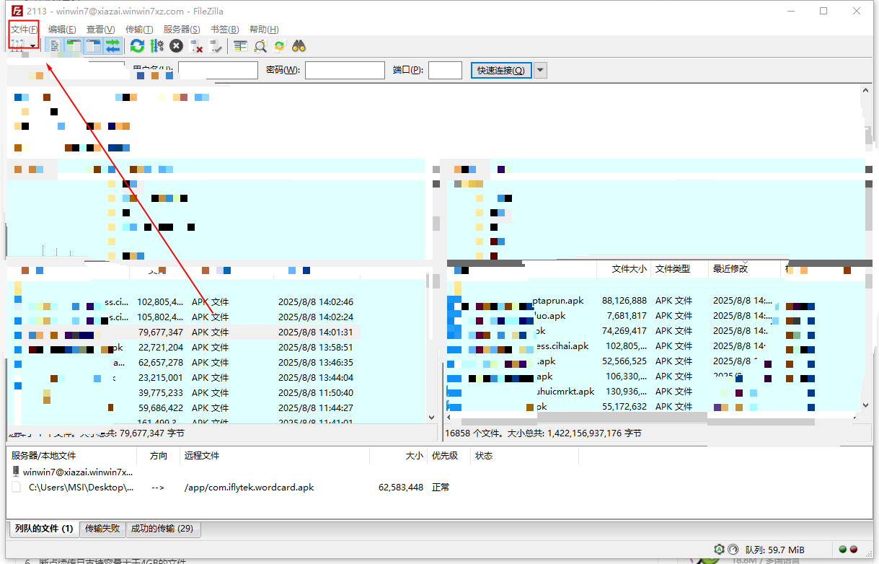The height and width of the screenshot is (564, 879).
Task: Select the 传输失败 tab
Action: (102, 529)
